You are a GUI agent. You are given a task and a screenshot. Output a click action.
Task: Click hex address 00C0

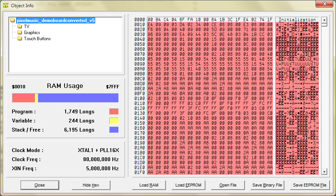click(139, 79)
